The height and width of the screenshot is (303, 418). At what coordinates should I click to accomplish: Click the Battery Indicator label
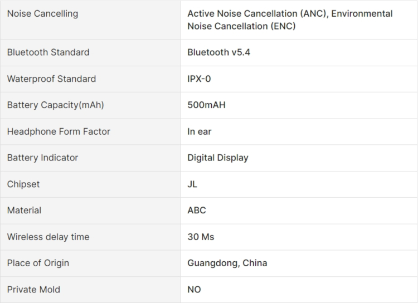[42, 158]
